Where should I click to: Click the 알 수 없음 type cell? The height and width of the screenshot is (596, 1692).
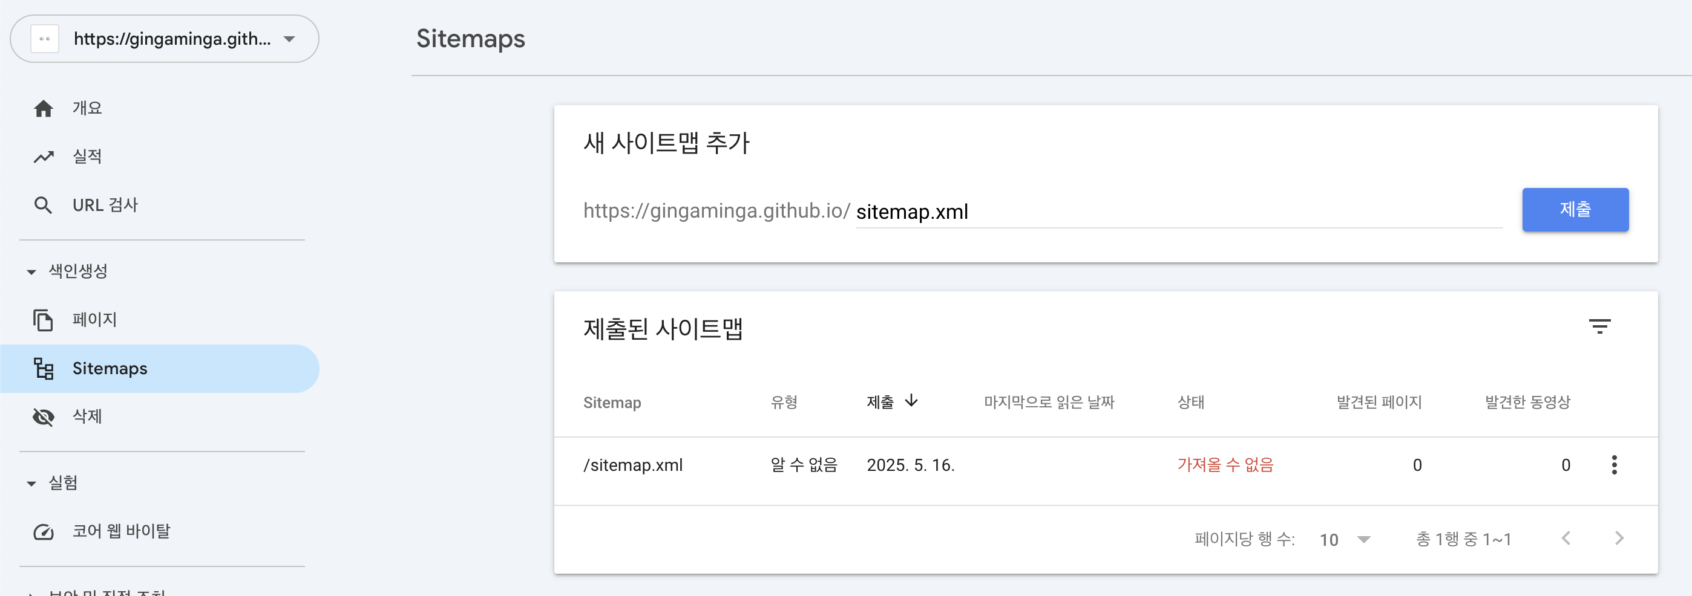coord(804,465)
